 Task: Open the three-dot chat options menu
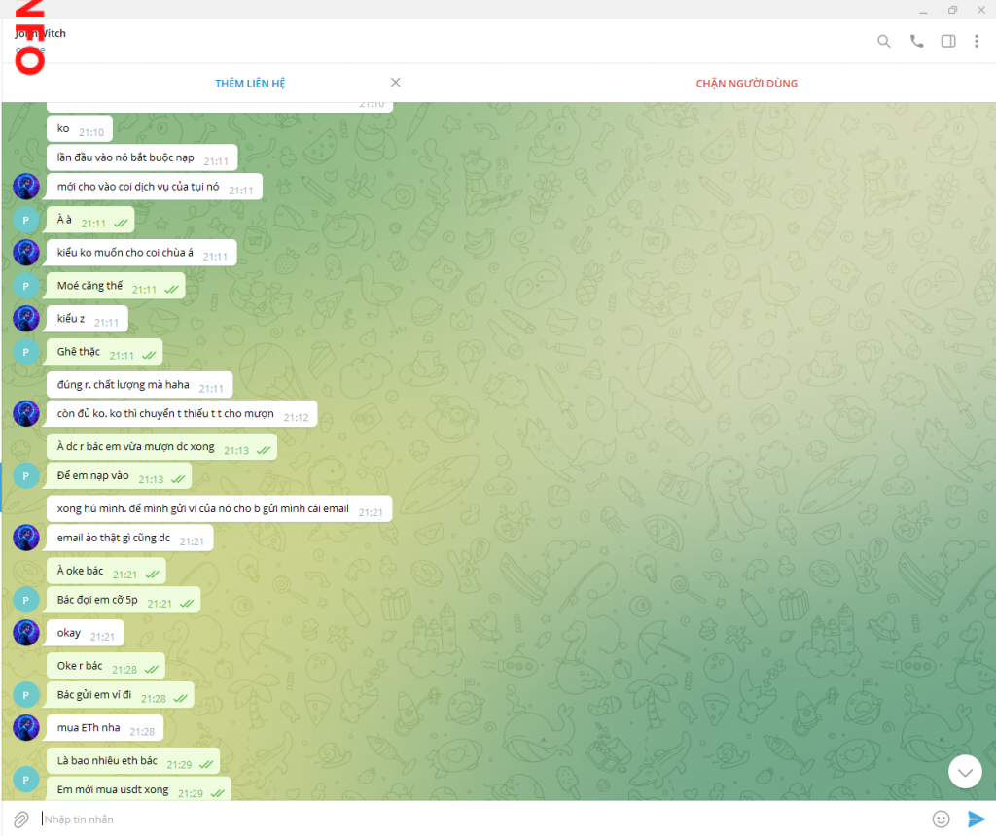[x=977, y=41]
